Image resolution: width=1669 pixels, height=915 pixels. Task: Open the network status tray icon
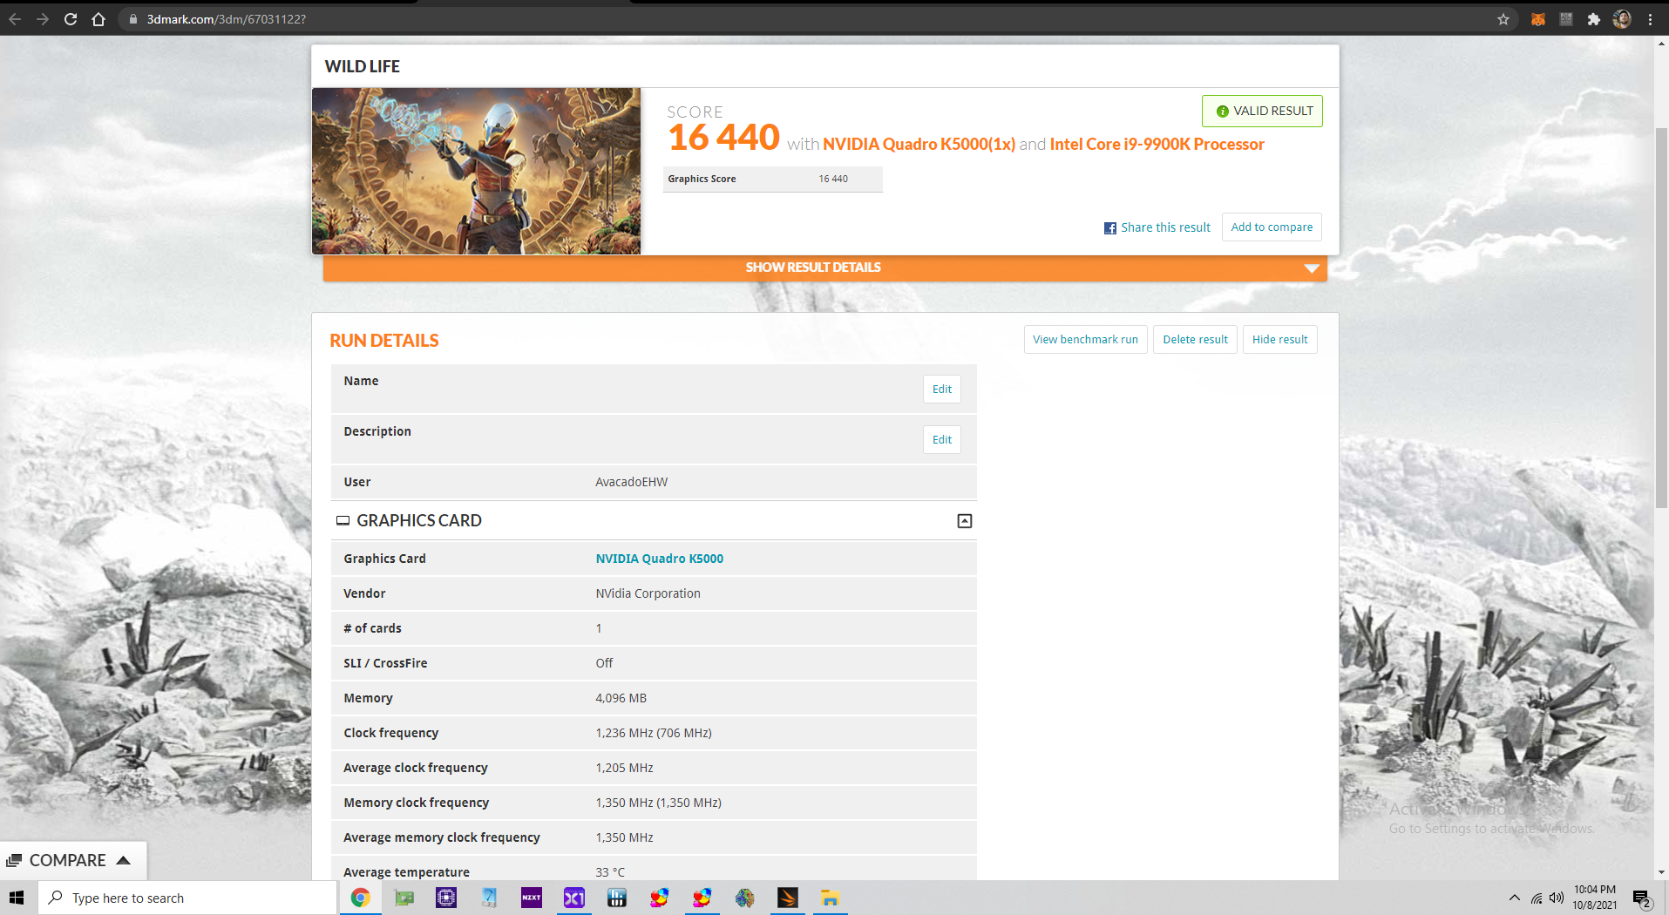pyautogui.click(x=1537, y=898)
